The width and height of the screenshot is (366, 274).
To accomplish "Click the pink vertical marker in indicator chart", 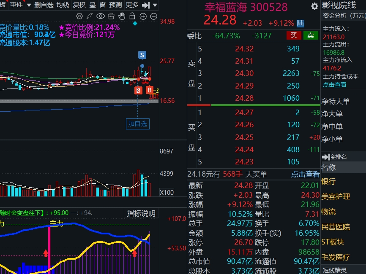I will (x=49, y=250).
